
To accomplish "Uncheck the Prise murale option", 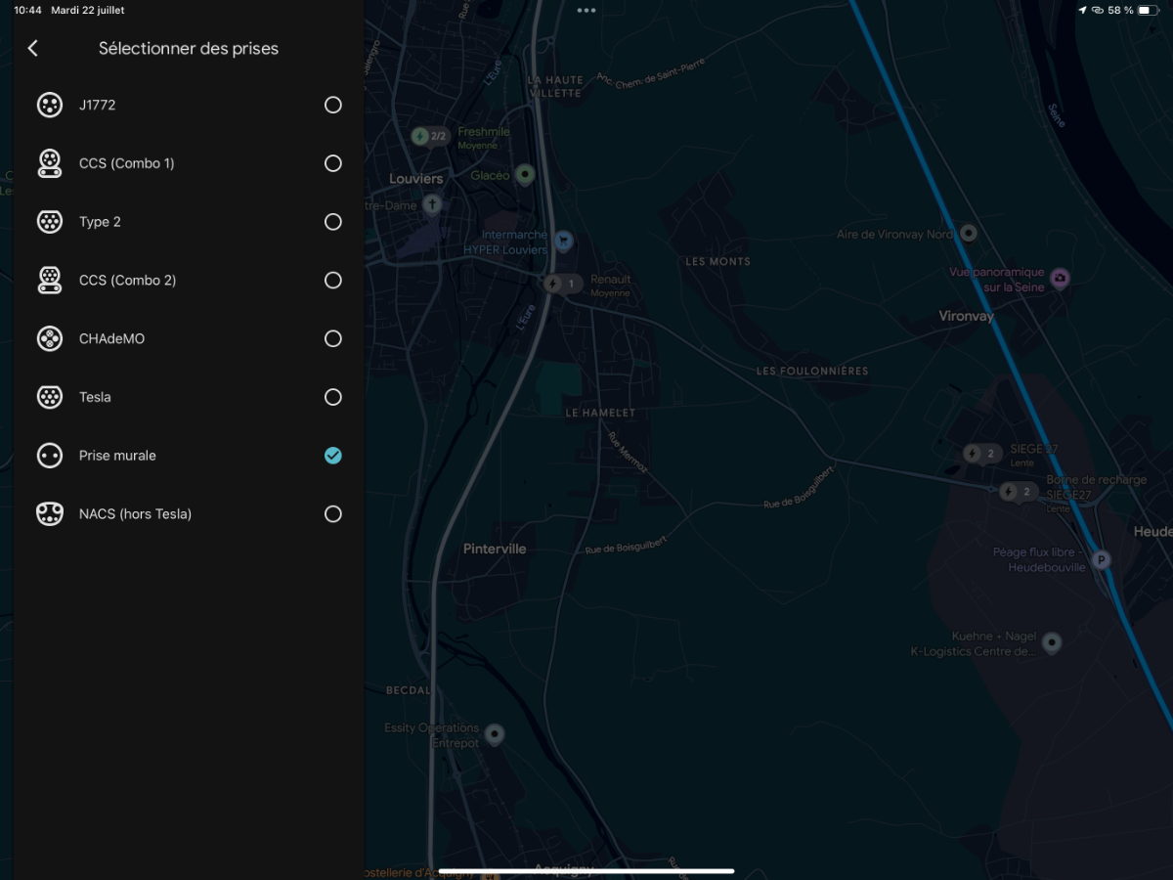I will (333, 456).
